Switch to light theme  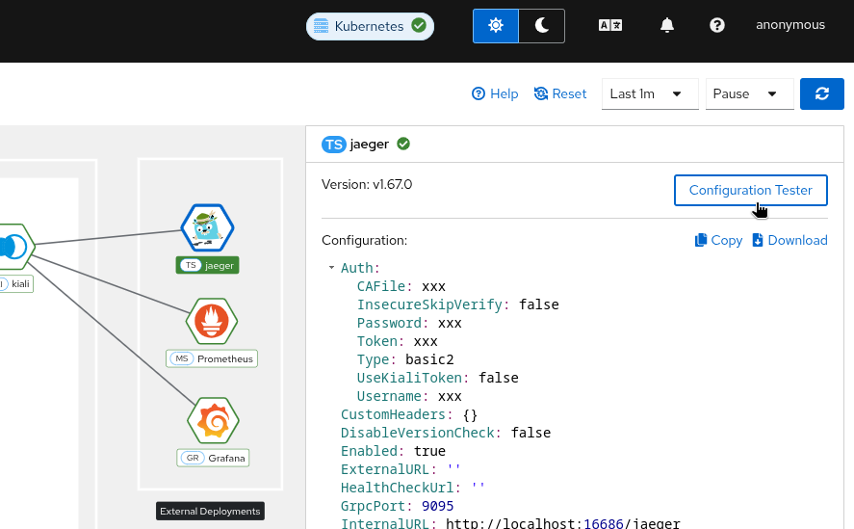[496, 26]
